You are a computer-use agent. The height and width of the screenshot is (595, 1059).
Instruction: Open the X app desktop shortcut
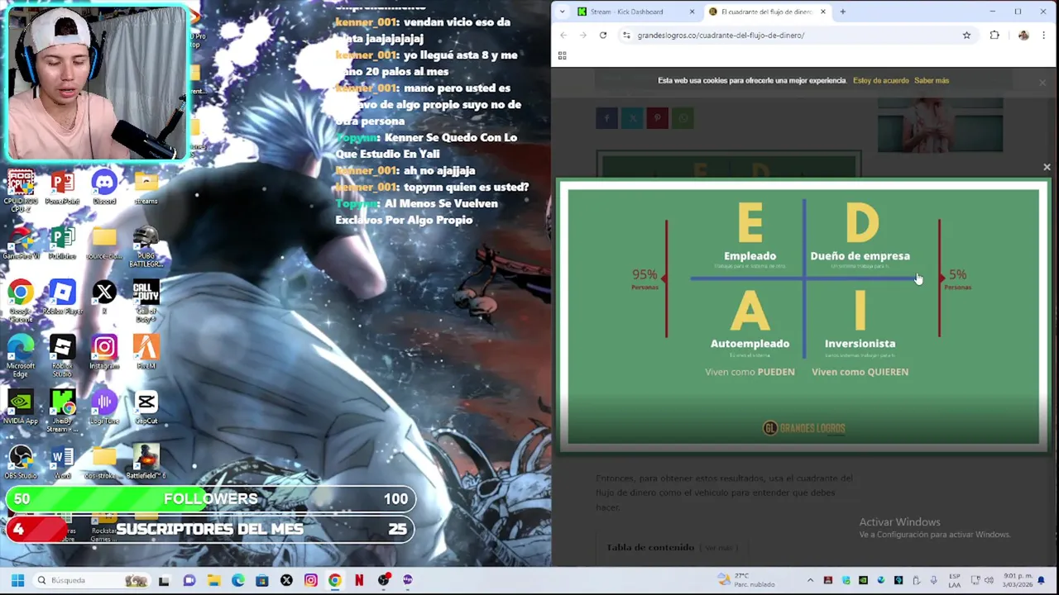tap(104, 297)
